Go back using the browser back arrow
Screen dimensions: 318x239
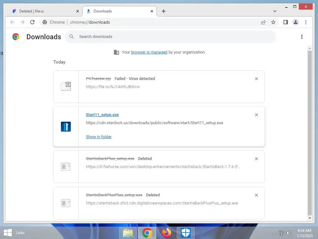pyautogui.click(x=12, y=22)
